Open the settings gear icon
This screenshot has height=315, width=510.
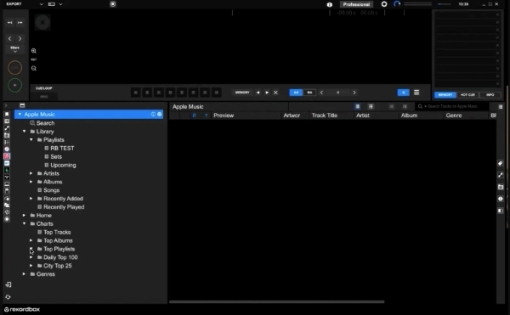click(384, 4)
